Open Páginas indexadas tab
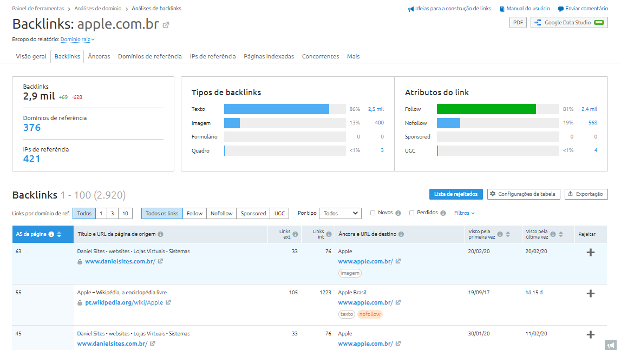621x350 pixels. click(269, 57)
